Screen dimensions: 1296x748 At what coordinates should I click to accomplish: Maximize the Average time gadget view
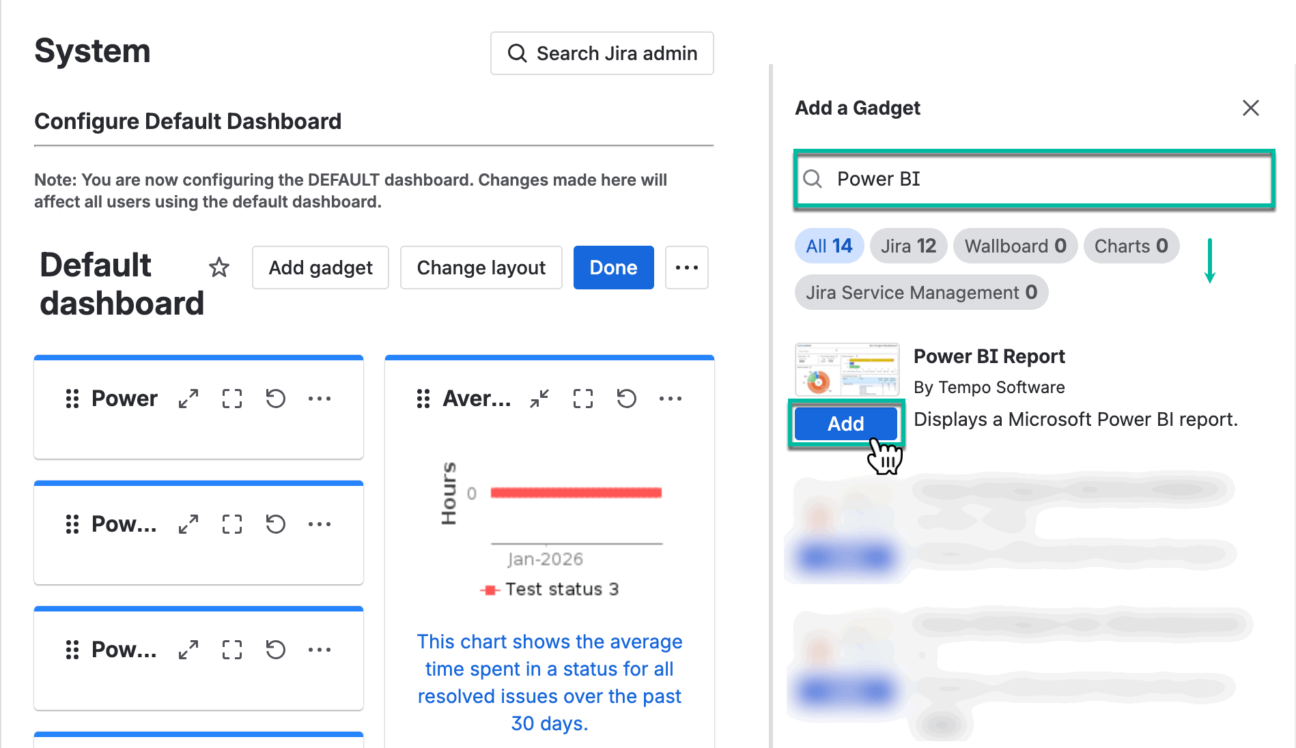(x=583, y=399)
